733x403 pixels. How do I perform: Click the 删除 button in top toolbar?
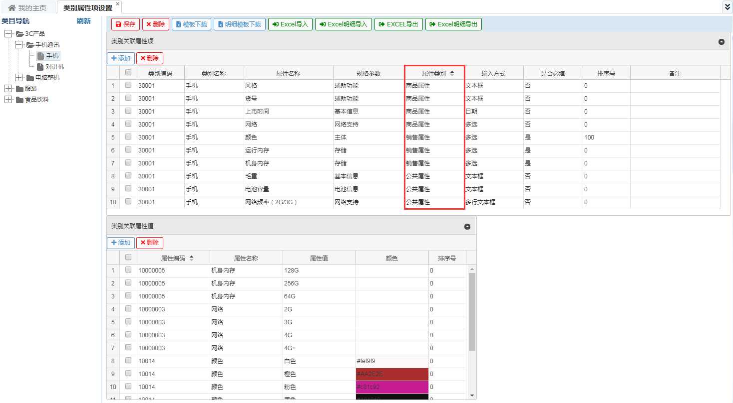[156, 24]
